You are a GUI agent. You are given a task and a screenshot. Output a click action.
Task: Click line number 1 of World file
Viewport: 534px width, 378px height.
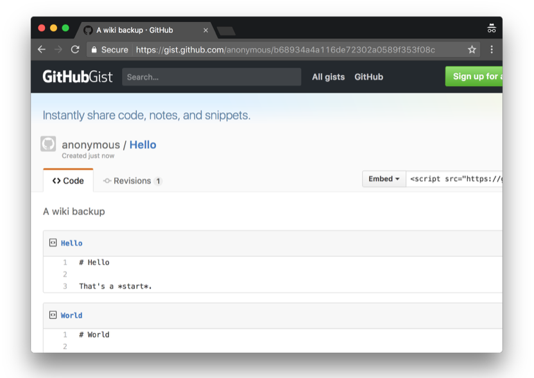(x=65, y=334)
